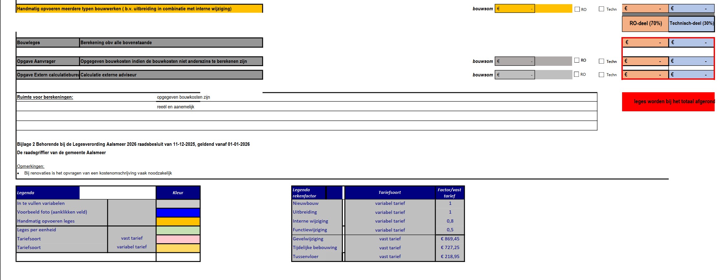Select the bouwsom field for Opgave Aanvrager
724x280 pixels.
(514, 61)
